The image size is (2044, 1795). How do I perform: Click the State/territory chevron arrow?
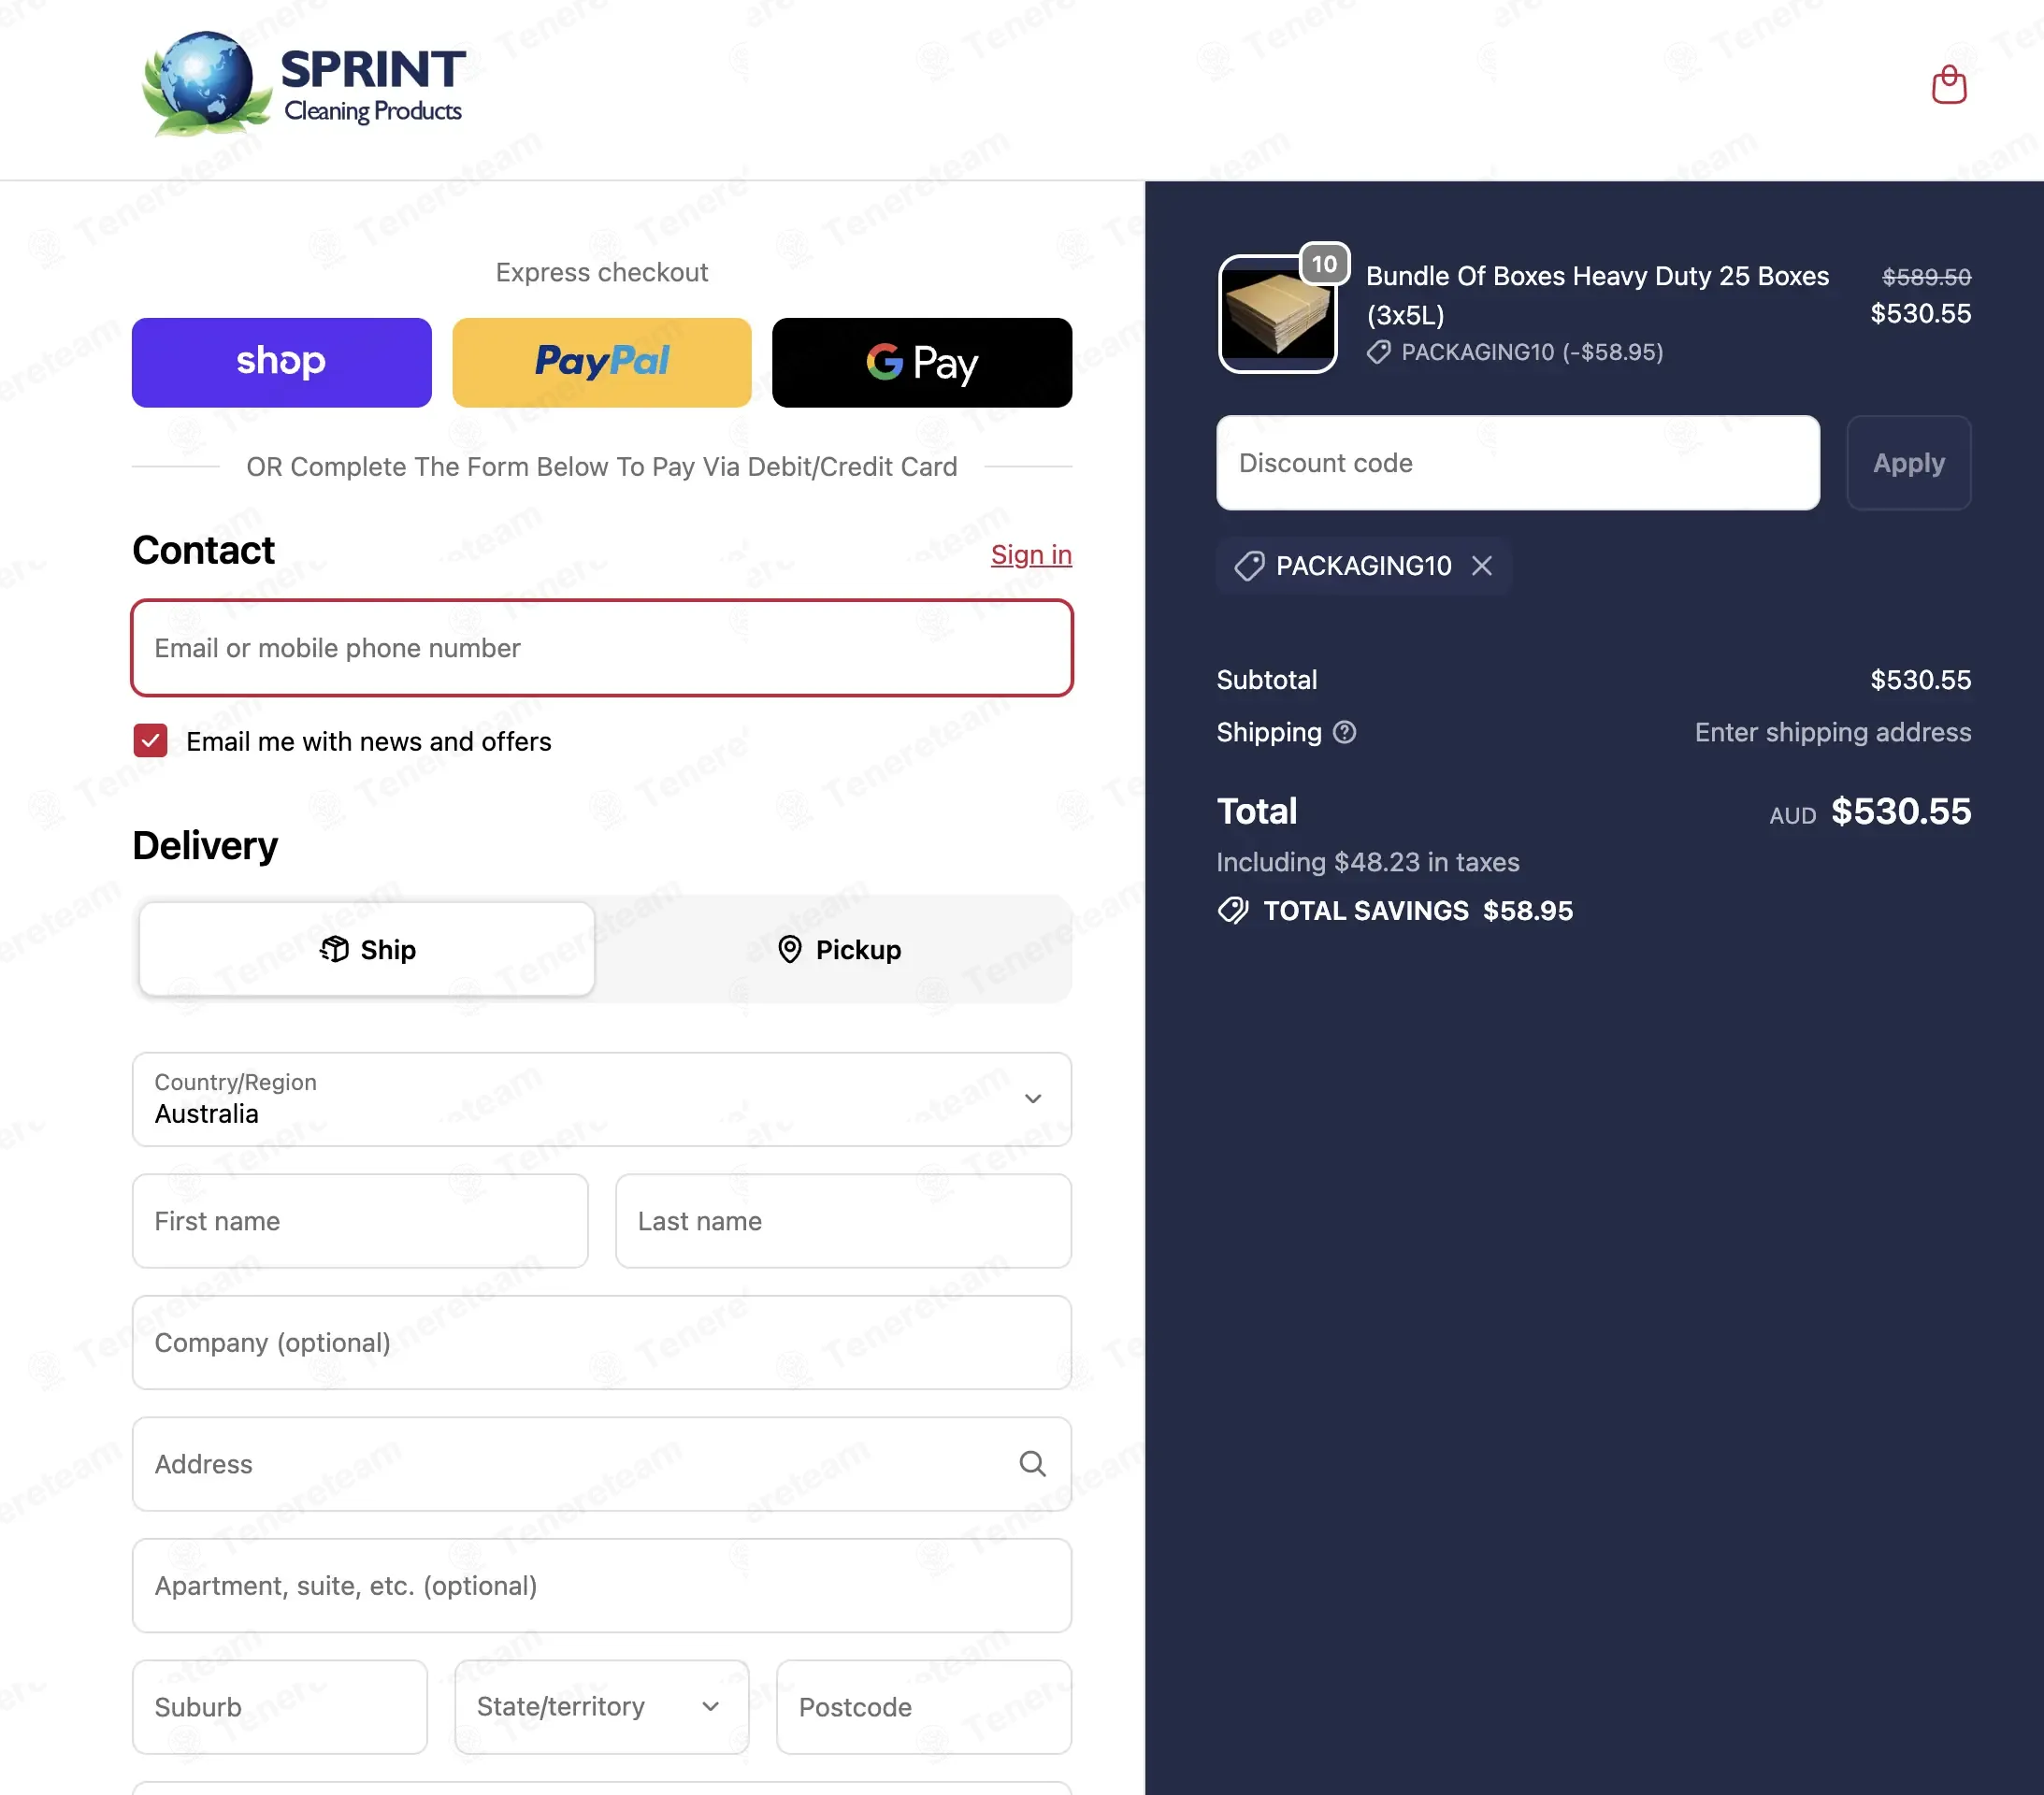(710, 1707)
